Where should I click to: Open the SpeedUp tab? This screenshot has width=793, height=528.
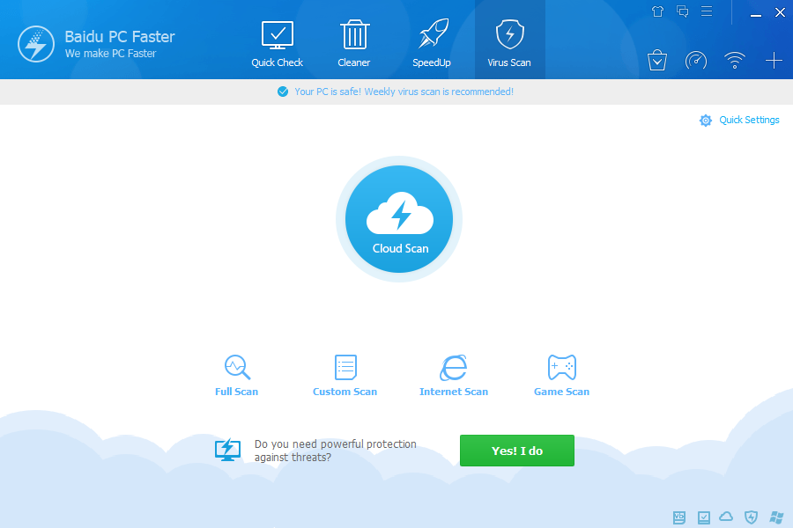(432, 44)
